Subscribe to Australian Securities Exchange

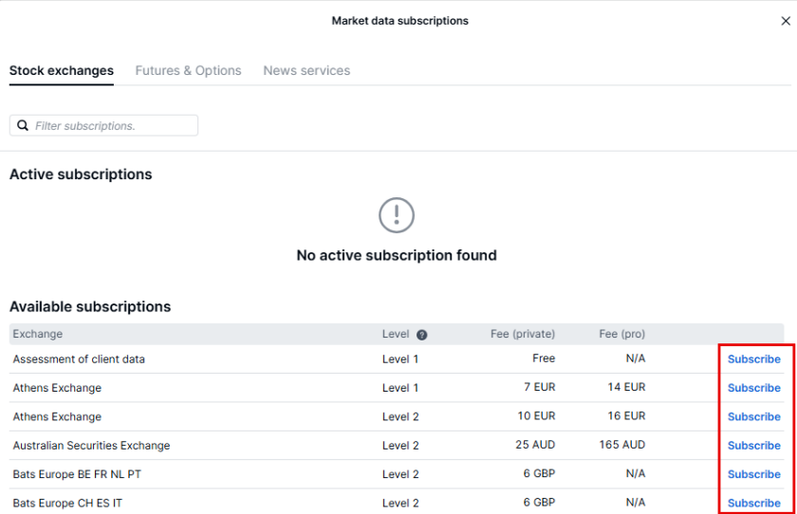click(753, 446)
